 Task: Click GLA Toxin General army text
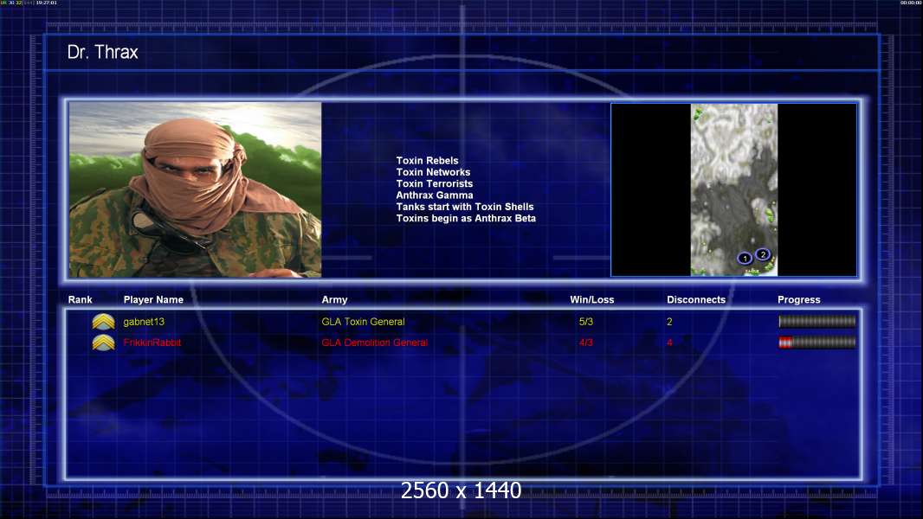click(363, 322)
